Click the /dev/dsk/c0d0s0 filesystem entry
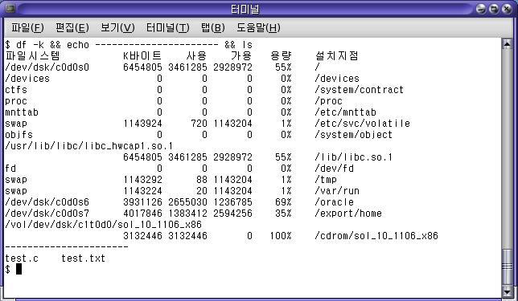 click(47, 67)
